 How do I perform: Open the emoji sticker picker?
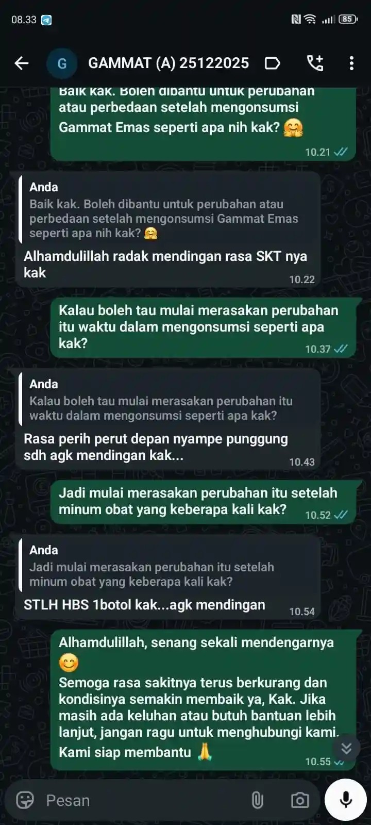pyautogui.click(x=25, y=800)
